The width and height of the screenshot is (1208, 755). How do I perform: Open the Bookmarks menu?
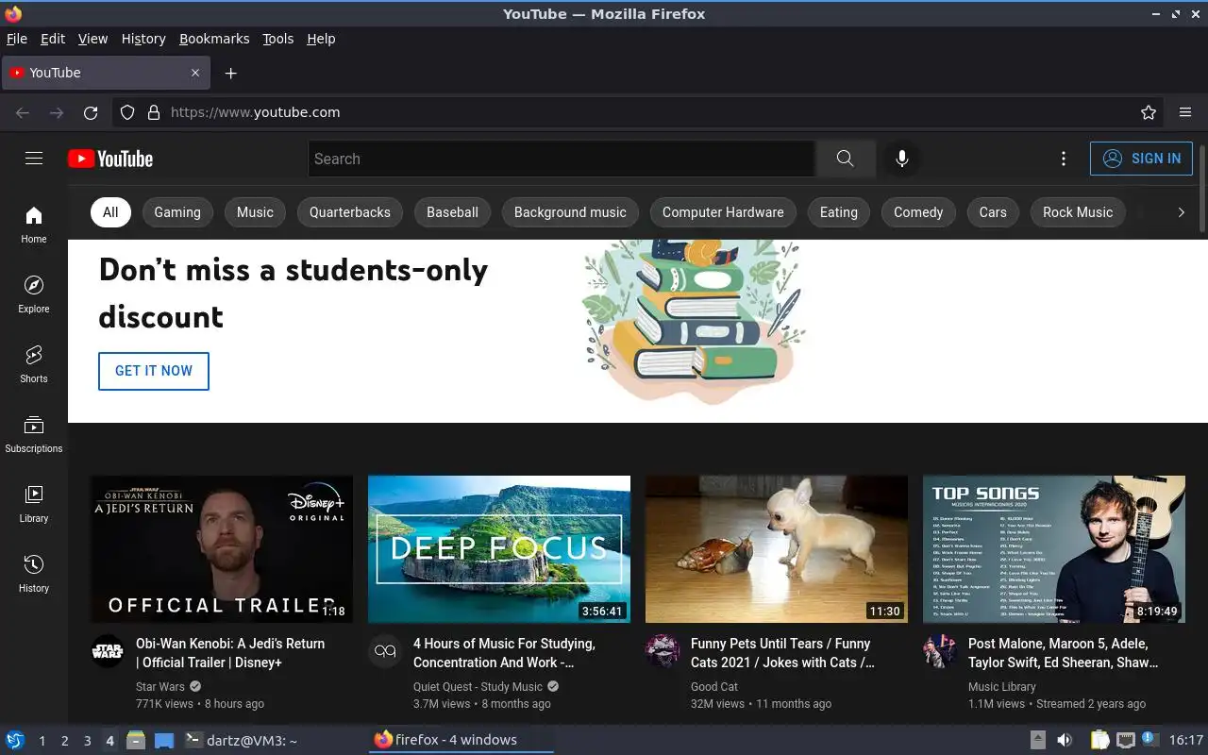[x=214, y=39]
